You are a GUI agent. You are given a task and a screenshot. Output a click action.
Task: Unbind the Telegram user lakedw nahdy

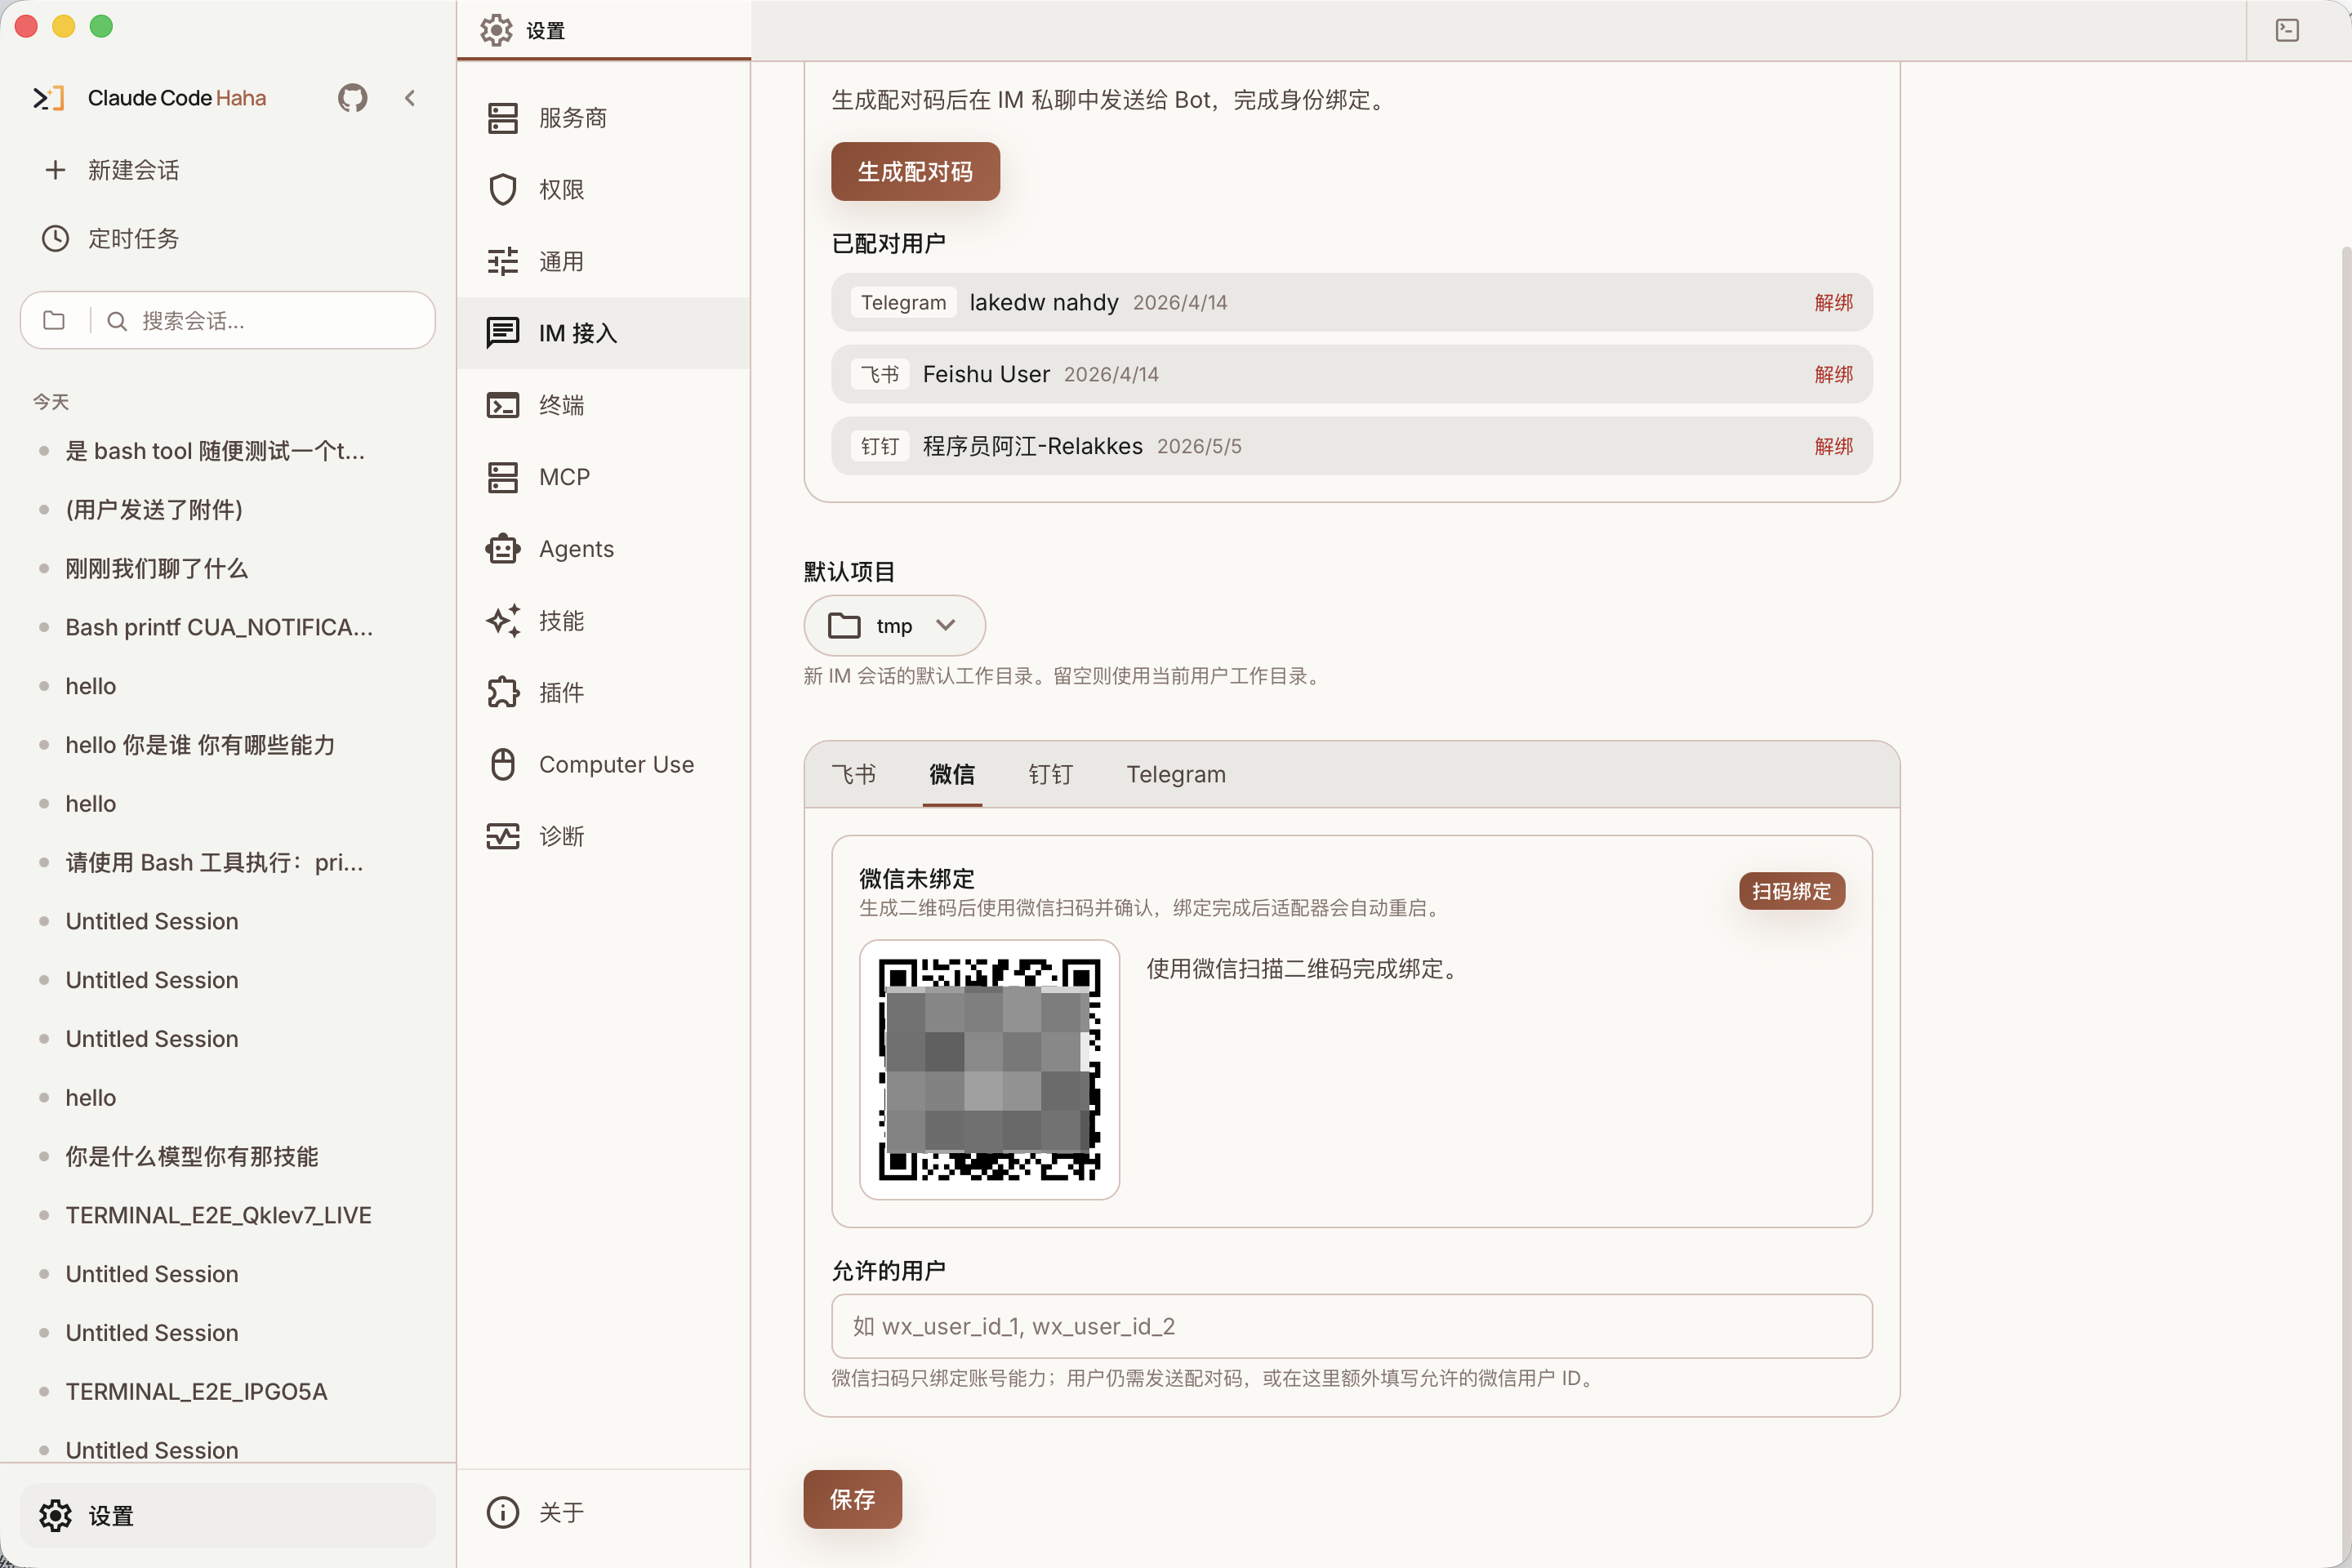[x=1833, y=303]
